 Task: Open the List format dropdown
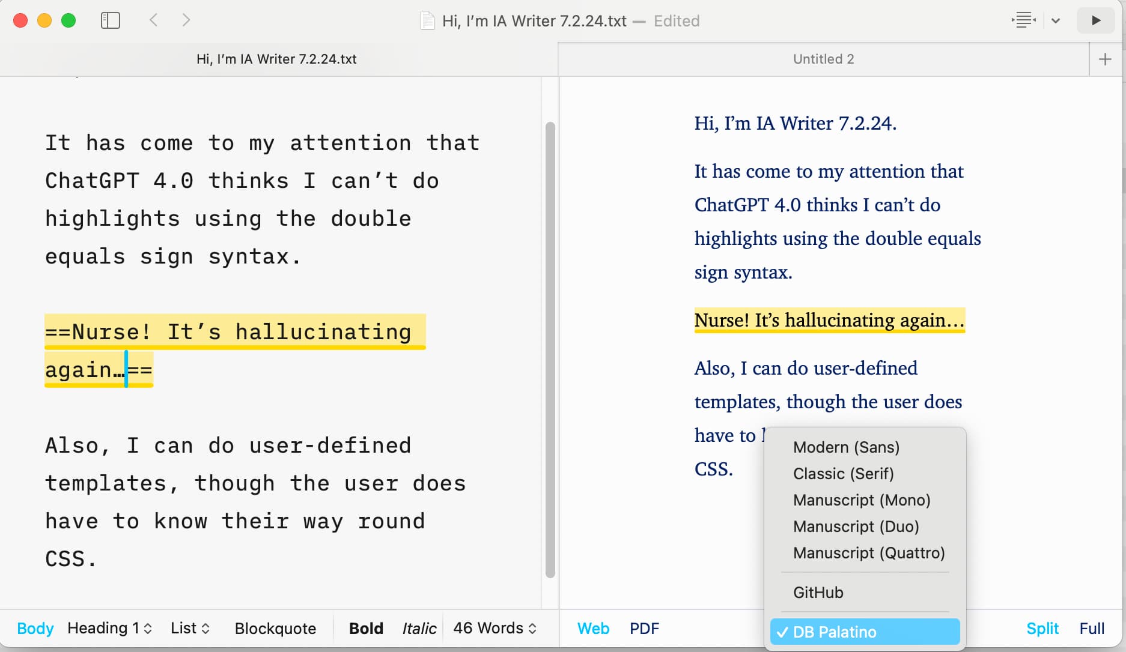pos(190,628)
